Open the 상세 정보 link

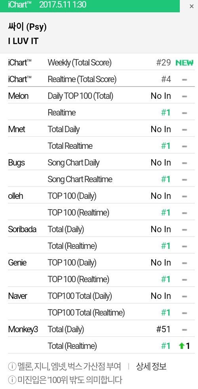[151, 366]
